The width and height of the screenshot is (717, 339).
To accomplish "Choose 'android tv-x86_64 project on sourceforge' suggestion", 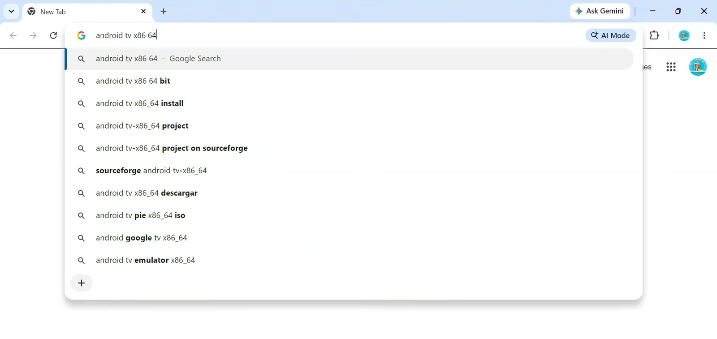I will 349,148.
